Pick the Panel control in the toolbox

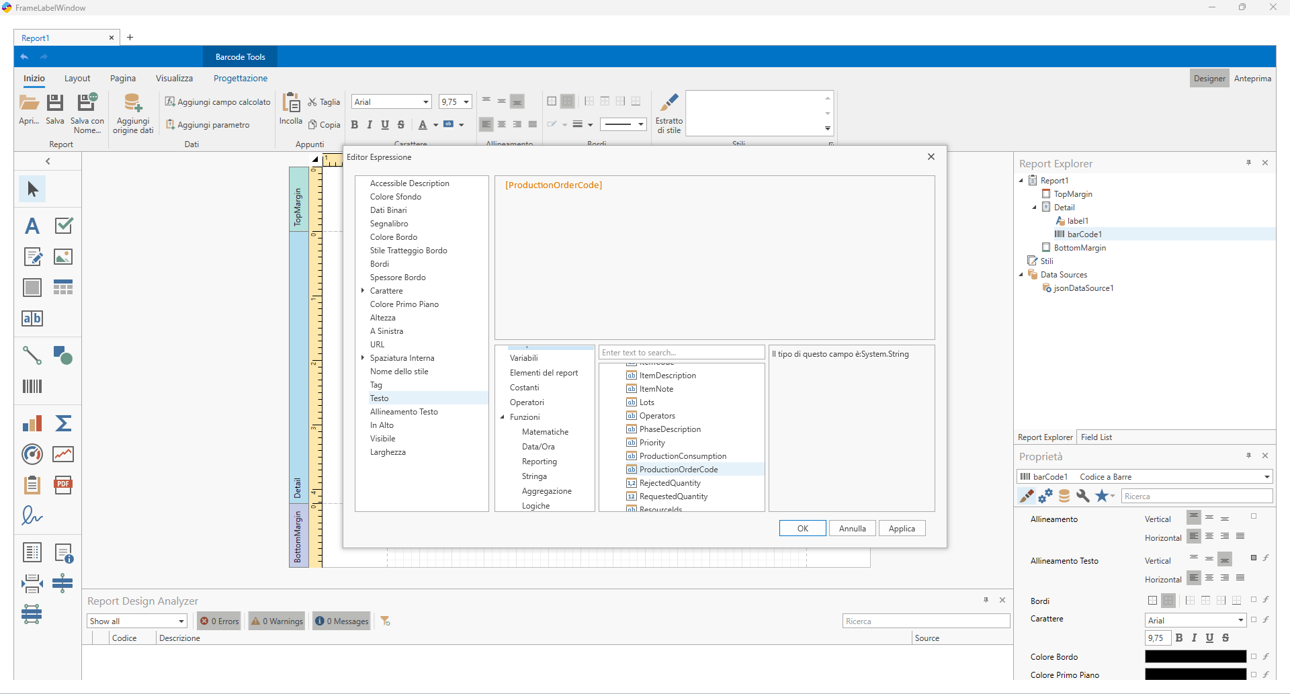[x=32, y=288]
